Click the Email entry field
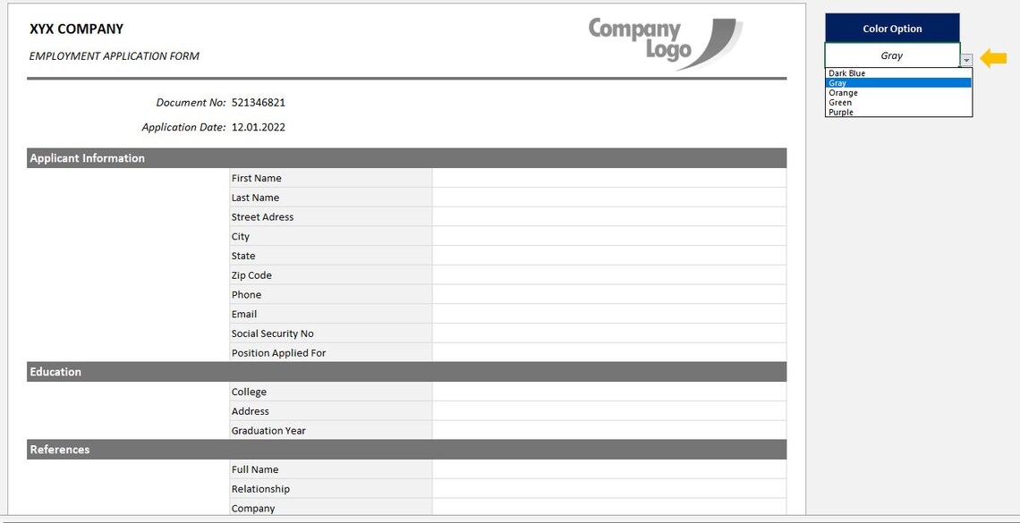 click(x=608, y=314)
